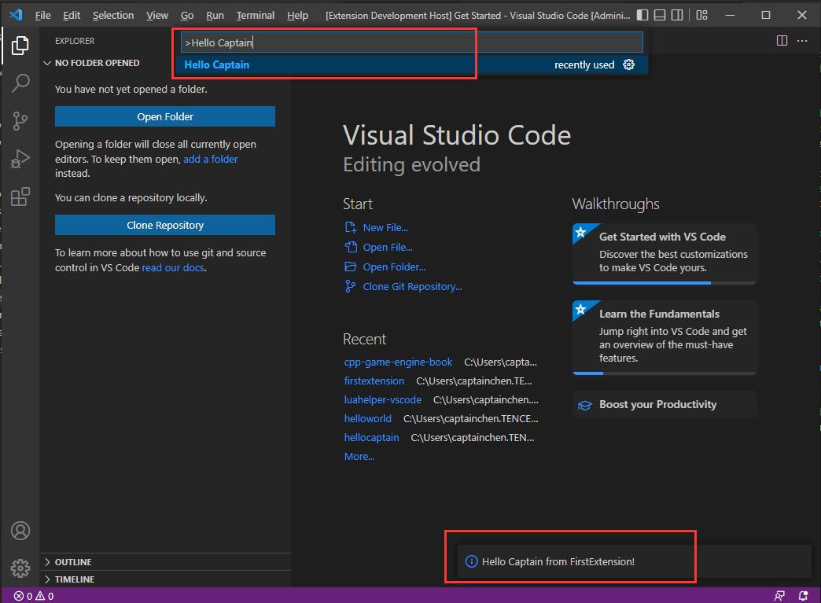Click the Open Folder... link under Start
821x603 pixels.
pos(394,267)
